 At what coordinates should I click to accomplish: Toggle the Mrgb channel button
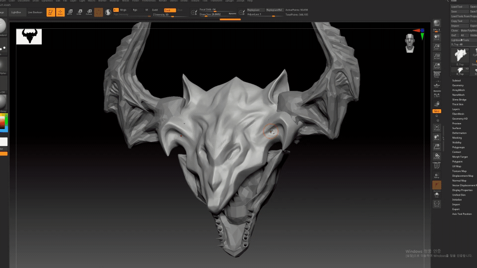pyautogui.click(x=124, y=10)
